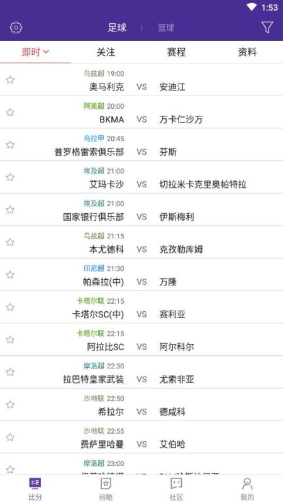Toggle star for 艾玛卡沙 match

click(x=10, y=177)
